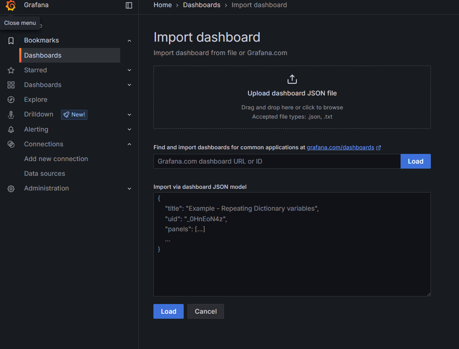The width and height of the screenshot is (459, 349).
Task: Click the Cancel button
Action: point(206,311)
